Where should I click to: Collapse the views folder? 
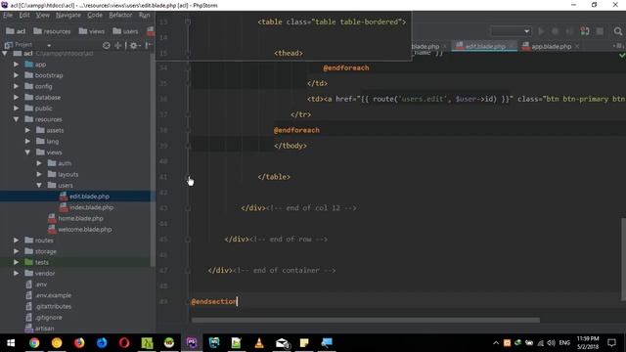point(27,153)
